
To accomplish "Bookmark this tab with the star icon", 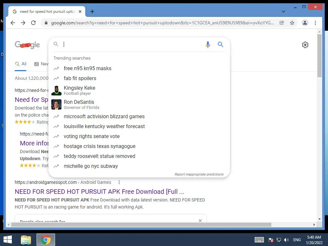I will (x=292, y=23).
